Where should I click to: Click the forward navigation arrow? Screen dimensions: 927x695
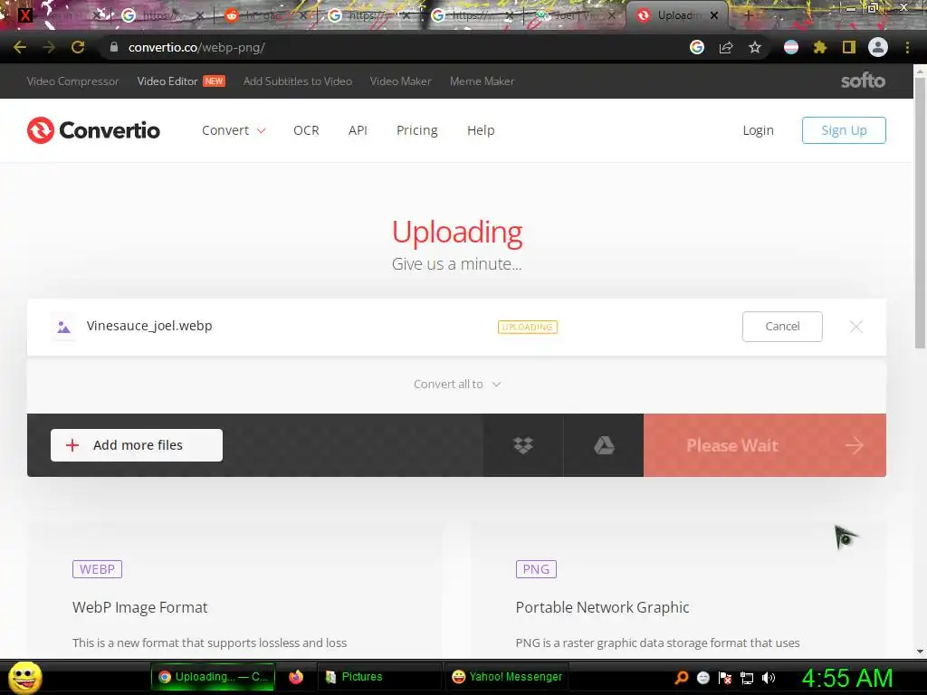(49, 47)
